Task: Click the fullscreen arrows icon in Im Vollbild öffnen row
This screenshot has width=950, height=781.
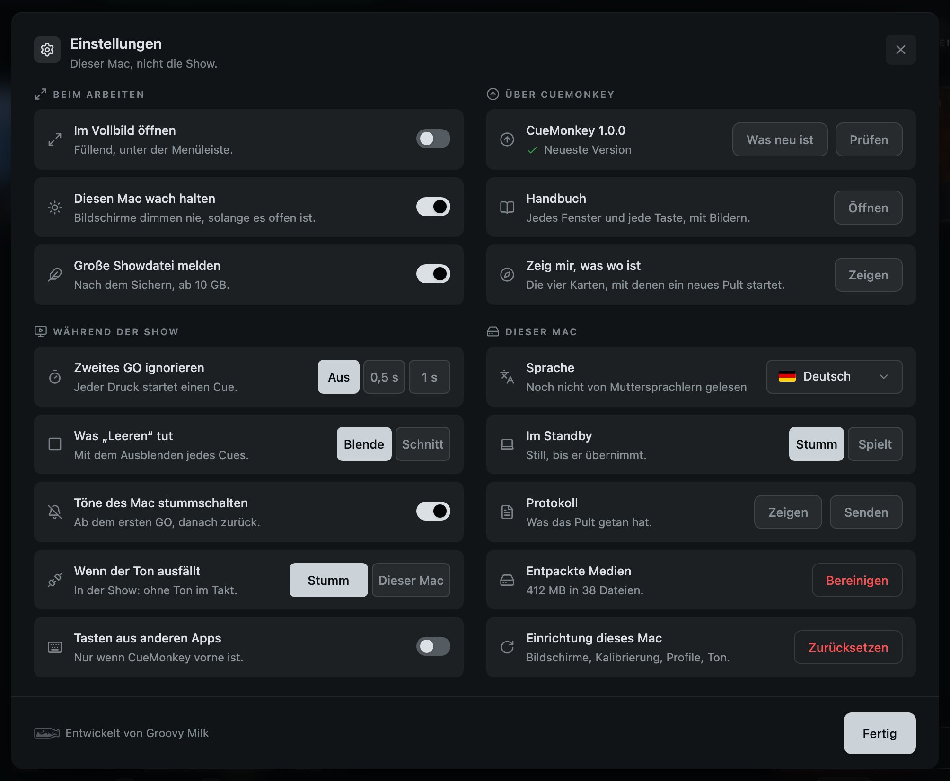Action: pos(55,139)
